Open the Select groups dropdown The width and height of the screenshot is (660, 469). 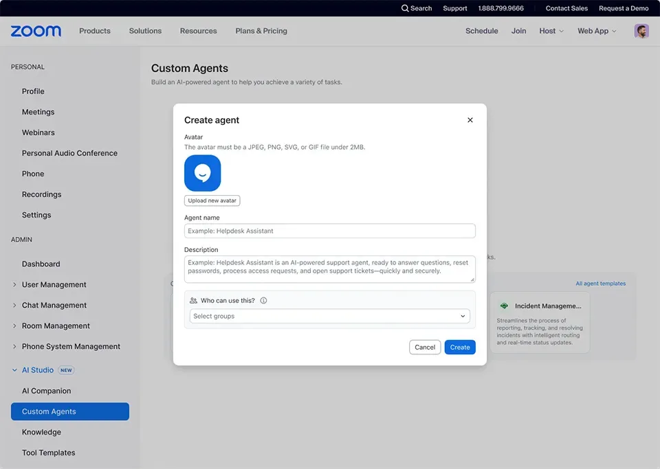(x=329, y=317)
